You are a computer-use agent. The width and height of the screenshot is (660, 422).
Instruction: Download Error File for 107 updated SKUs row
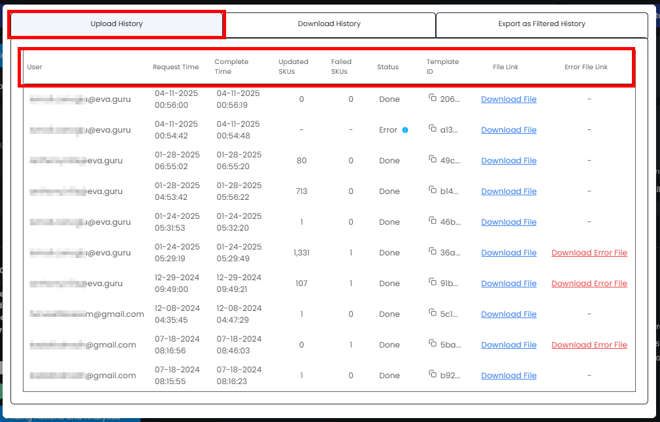(x=589, y=284)
